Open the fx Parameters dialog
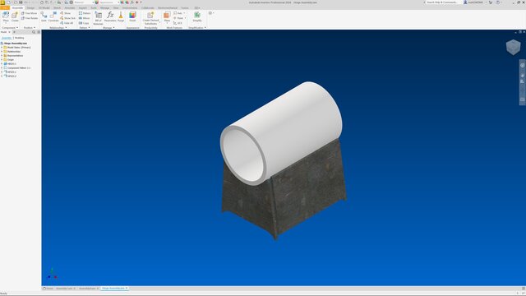 [110, 16]
